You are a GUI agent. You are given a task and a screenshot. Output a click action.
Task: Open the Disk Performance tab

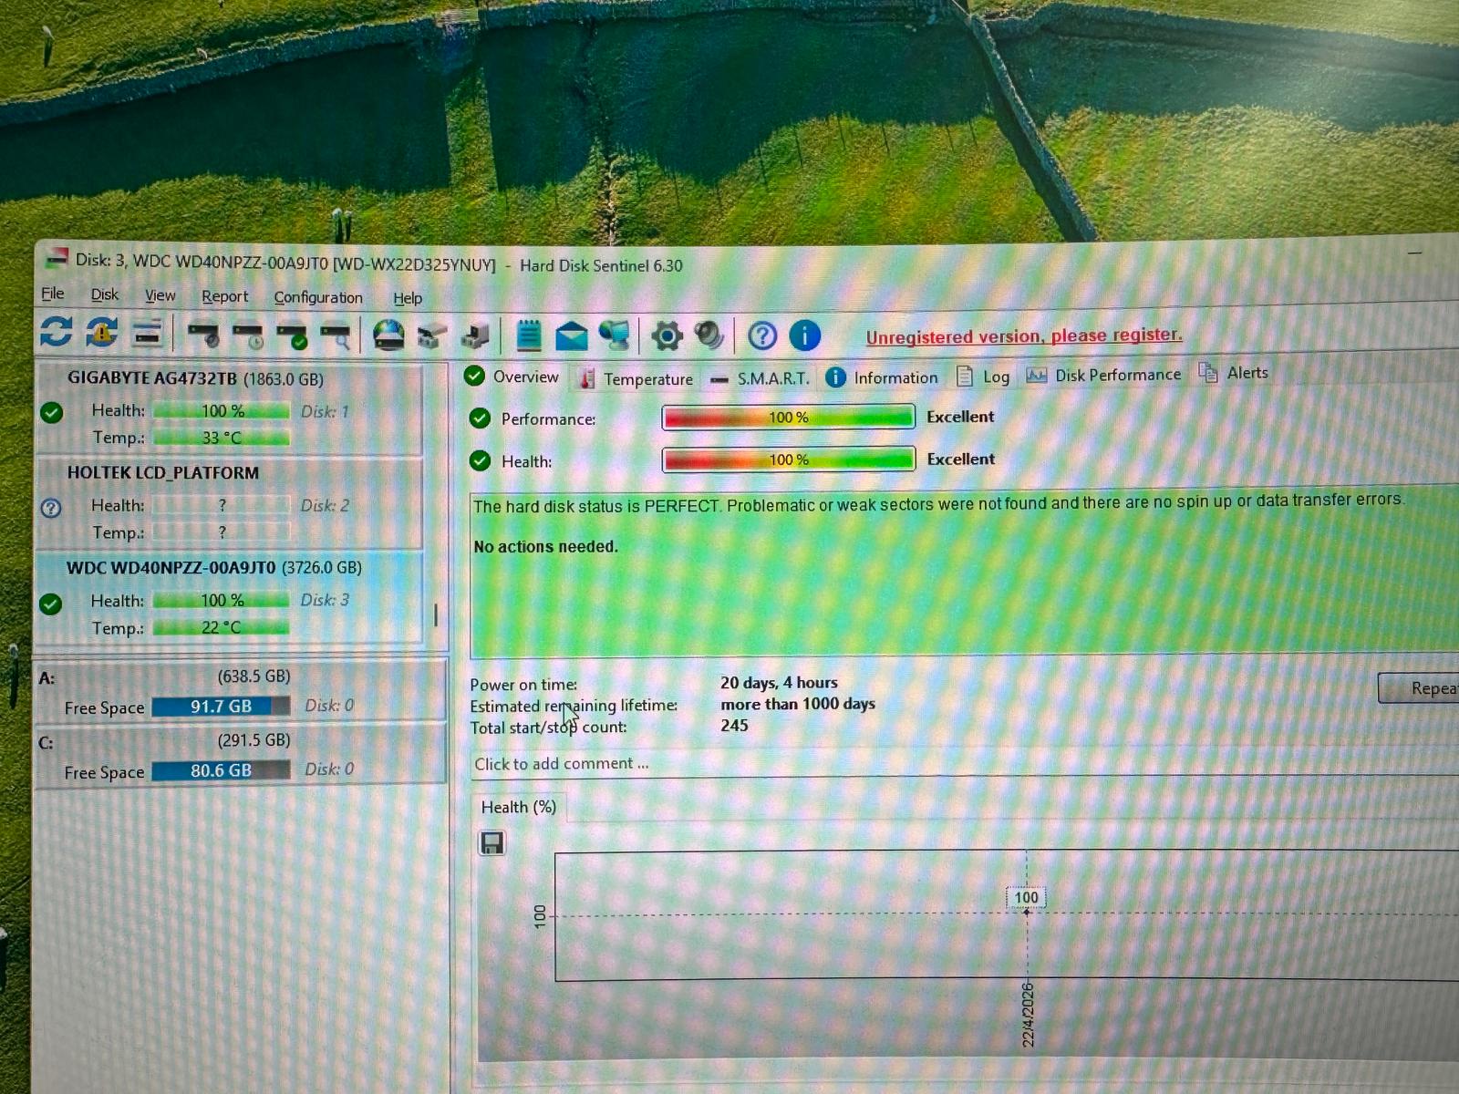(x=1116, y=375)
